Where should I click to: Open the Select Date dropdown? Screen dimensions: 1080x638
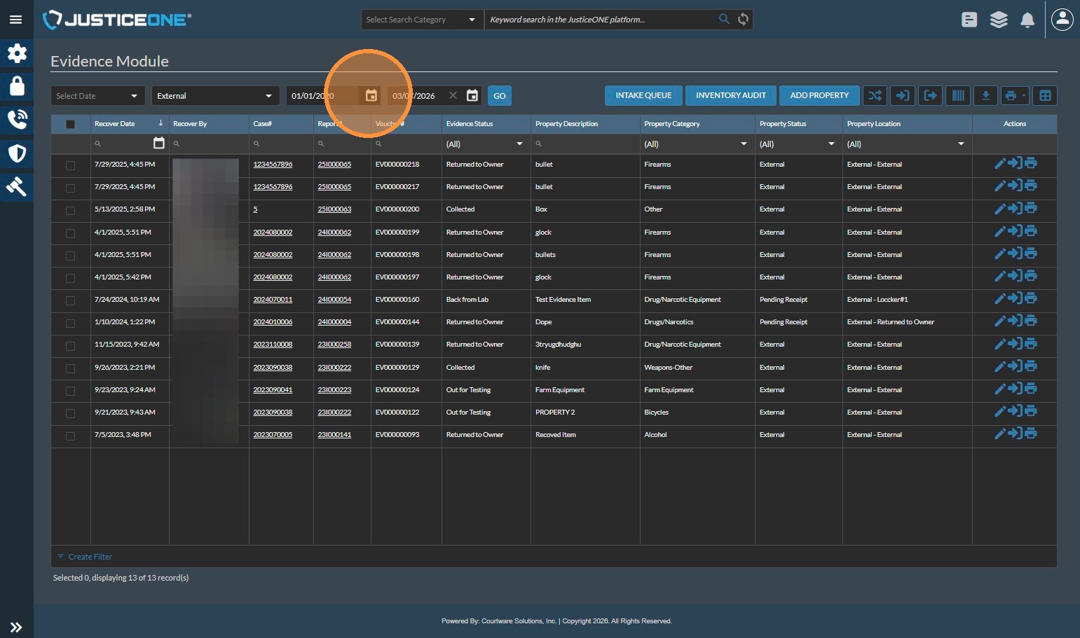(x=97, y=96)
